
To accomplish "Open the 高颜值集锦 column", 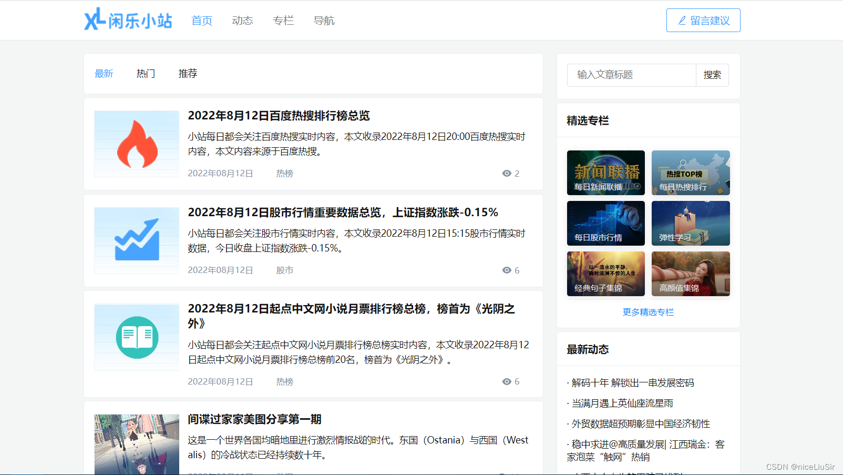I will [691, 274].
